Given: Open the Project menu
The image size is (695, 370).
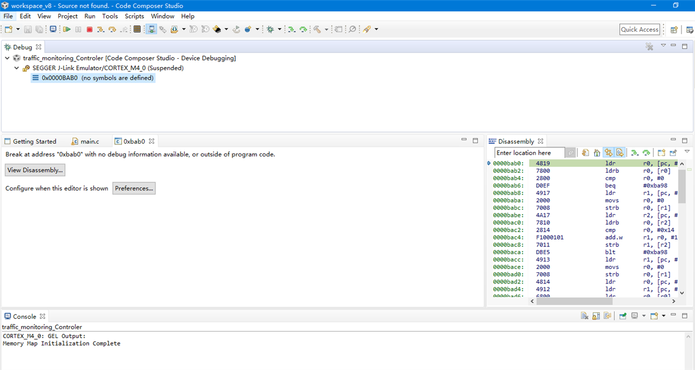Looking at the screenshot, I should click(67, 16).
